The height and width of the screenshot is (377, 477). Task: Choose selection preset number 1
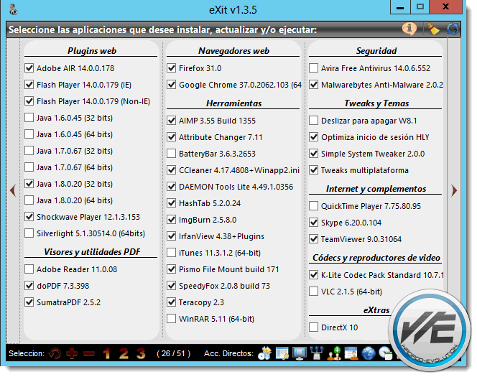[x=106, y=353]
